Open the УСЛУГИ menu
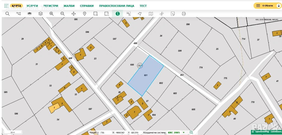Viewport: 282px width, 135px height. tap(32, 6)
